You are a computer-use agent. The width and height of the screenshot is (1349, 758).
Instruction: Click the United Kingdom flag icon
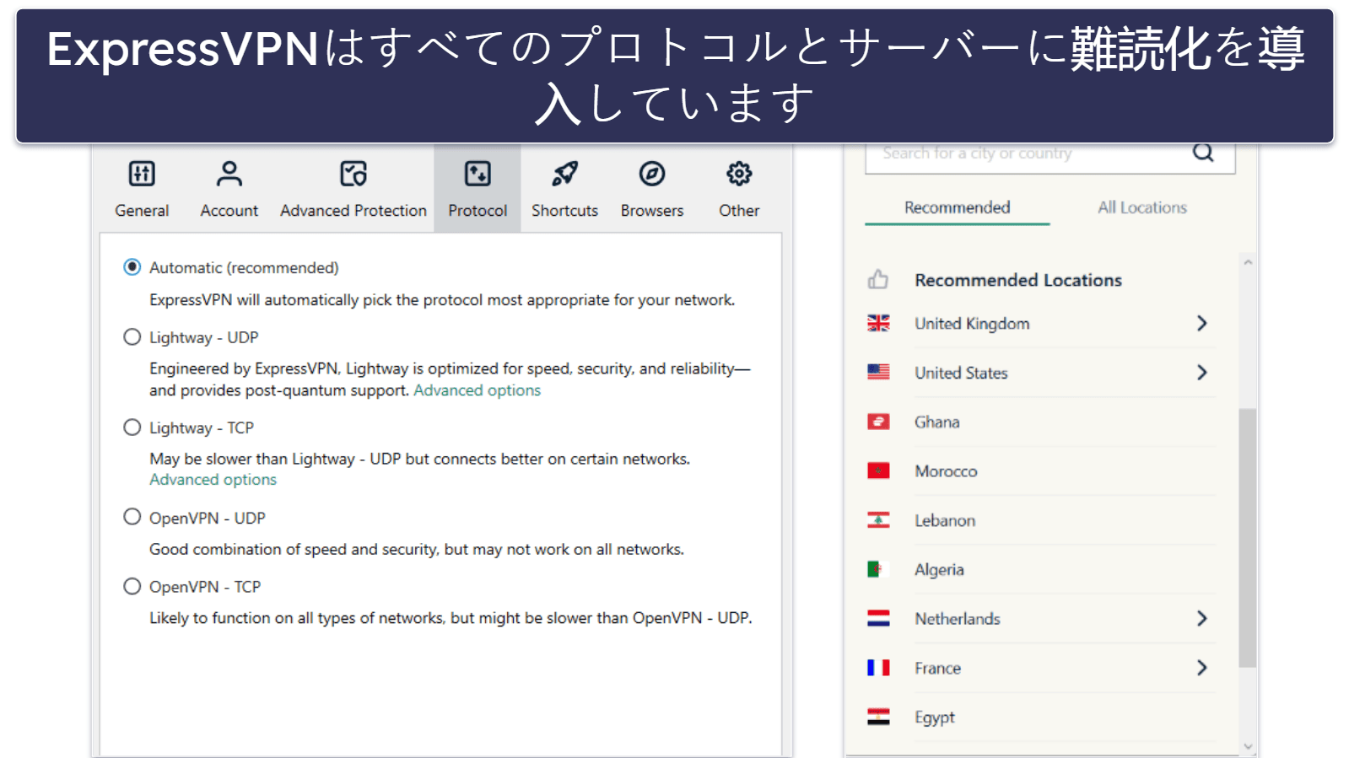pyautogui.click(x=878, y=323)
